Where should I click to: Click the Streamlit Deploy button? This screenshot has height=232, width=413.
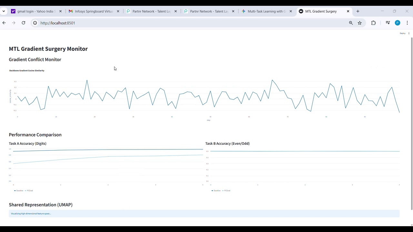(x=402, y=33)
